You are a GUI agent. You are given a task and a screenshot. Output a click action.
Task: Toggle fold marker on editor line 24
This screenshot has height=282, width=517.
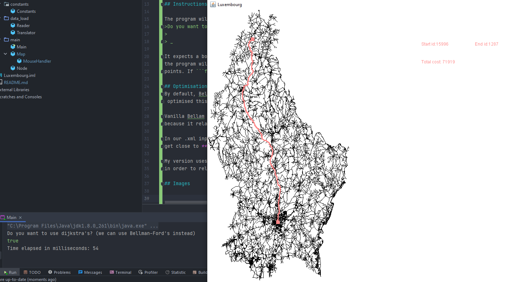pyautogui.click(x=162, y=87)
